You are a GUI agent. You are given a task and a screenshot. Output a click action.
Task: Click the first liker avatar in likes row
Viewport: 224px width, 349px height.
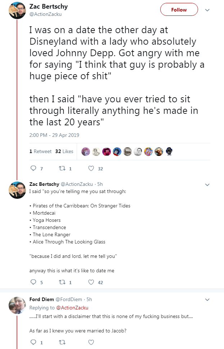86,152
